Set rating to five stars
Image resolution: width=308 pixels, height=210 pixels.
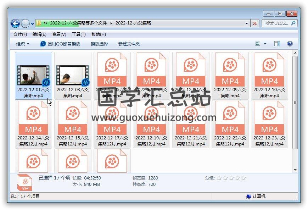coord(243,178)
